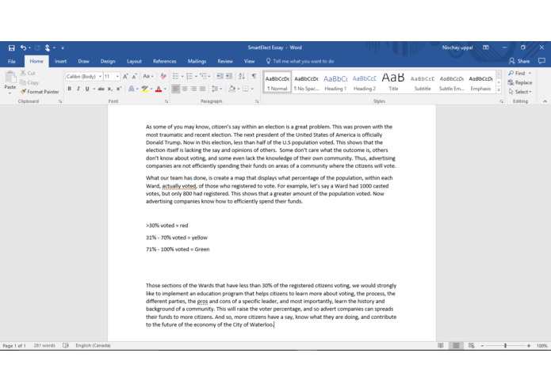Image resolution: width=551 pixels, height=391 pixels.
Task: Click the font color red A button
Action: tap(159, 89)
